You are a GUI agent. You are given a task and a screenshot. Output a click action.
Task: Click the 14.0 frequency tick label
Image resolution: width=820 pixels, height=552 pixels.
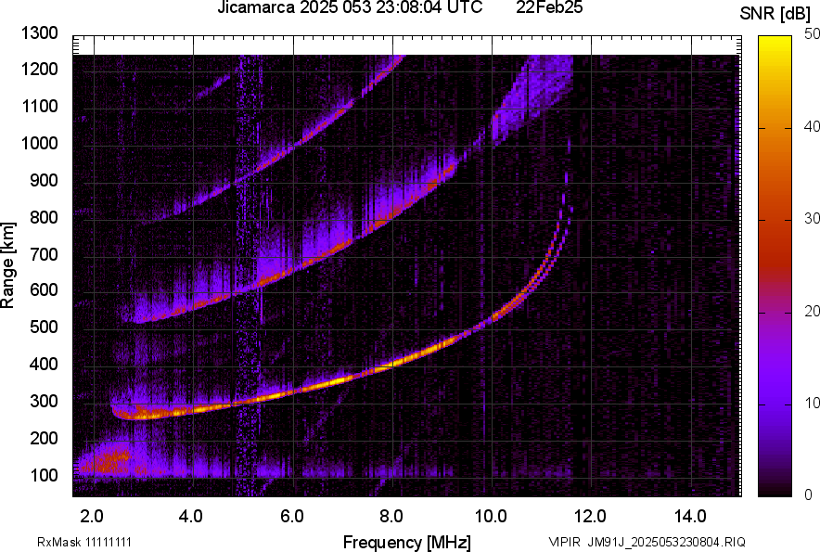click(690, 517)
